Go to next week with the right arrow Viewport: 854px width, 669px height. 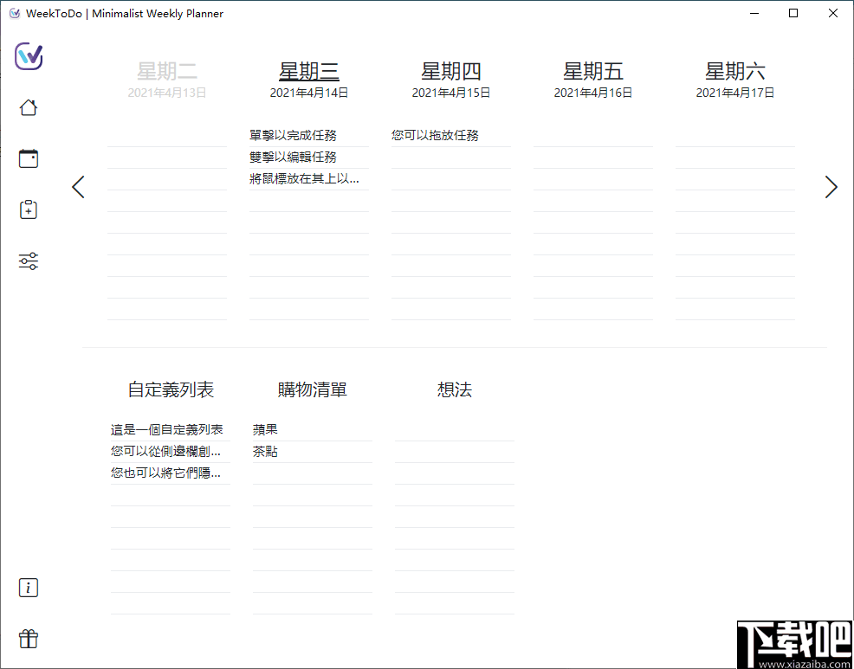pyautogui.click(x=831, y=187)
